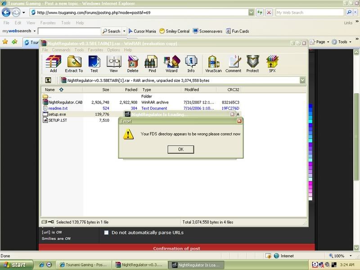The width and height of the screenshot is (360, 270).
Task: Enable 'Do not automatically parse URLs' checkbox
Action: click(x=106, y=233)
